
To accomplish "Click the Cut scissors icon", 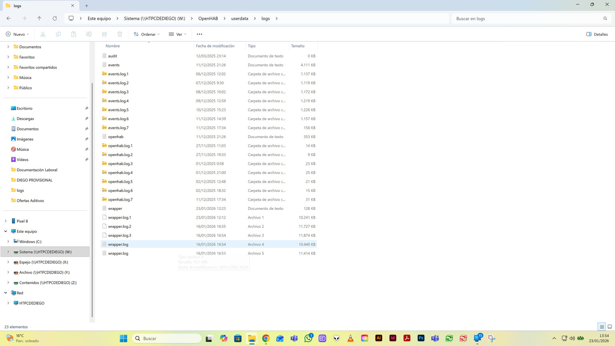I will [x=43, y=34].
